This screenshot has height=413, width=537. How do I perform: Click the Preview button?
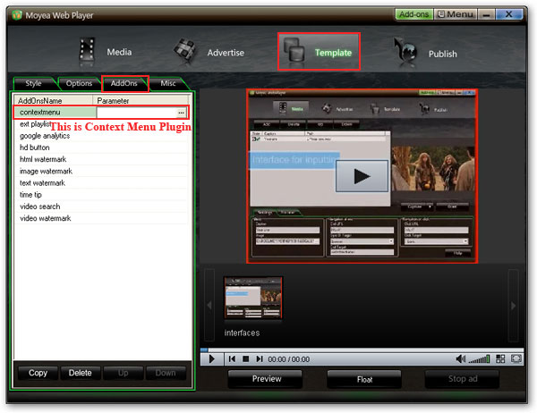(x=267, y=379)
